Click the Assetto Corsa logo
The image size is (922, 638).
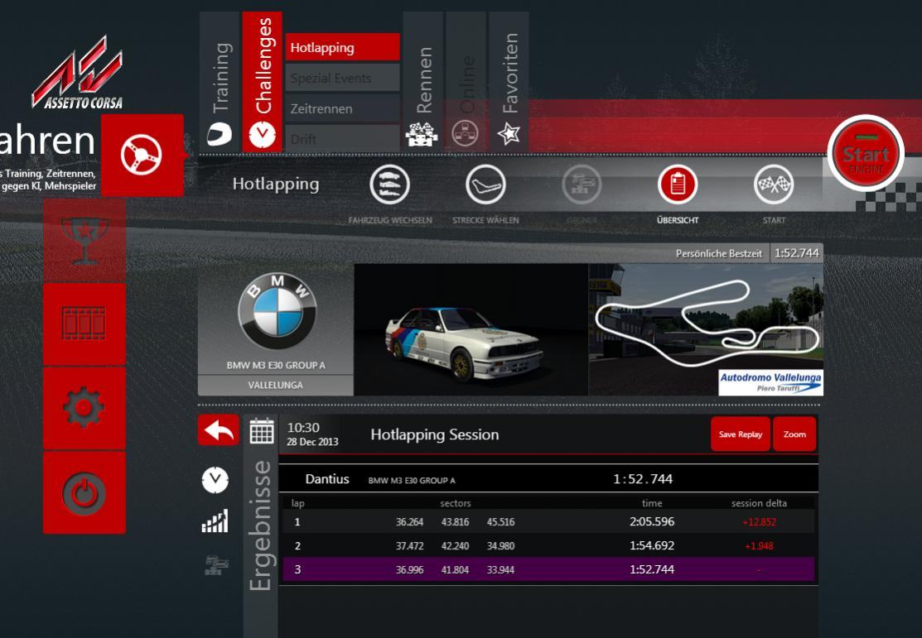[x=78, y=73]
